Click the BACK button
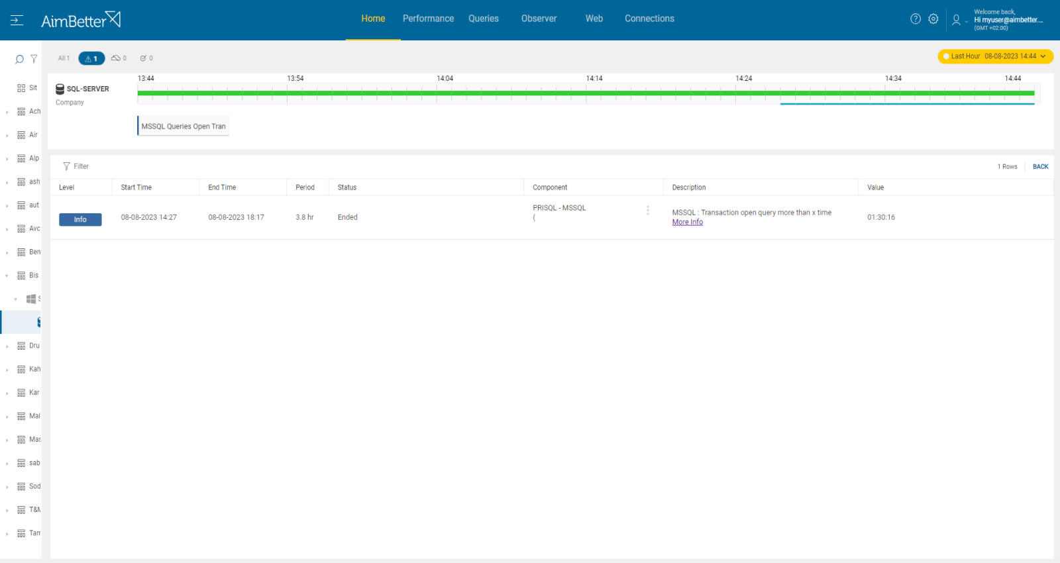This screenshot has height=563, width=1060. [1041, 167]
